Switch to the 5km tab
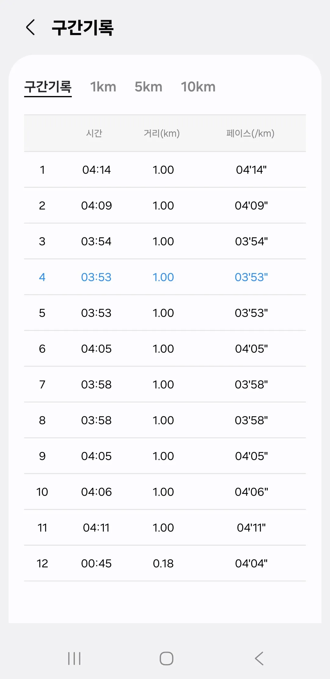 point(148,87)
